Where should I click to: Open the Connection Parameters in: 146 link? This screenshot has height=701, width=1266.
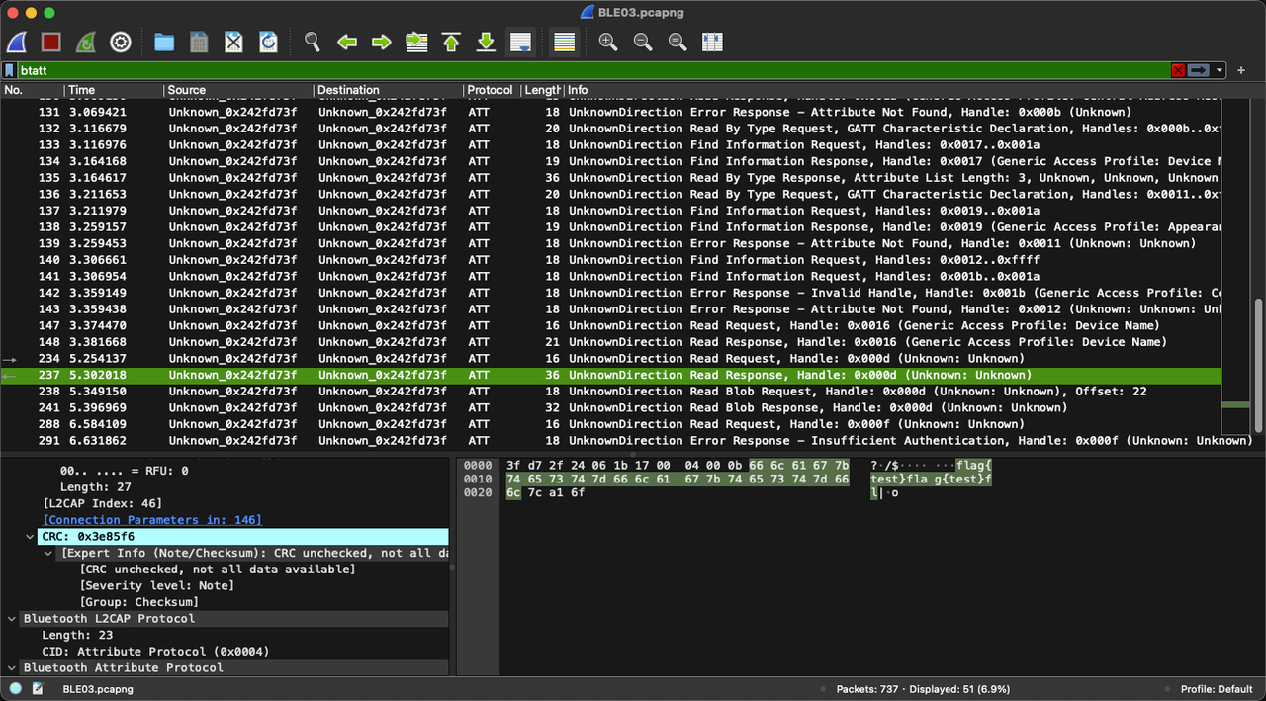point(151,519)
